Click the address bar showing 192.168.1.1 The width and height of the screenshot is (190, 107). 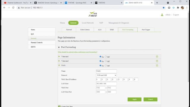tap(38, 8)
